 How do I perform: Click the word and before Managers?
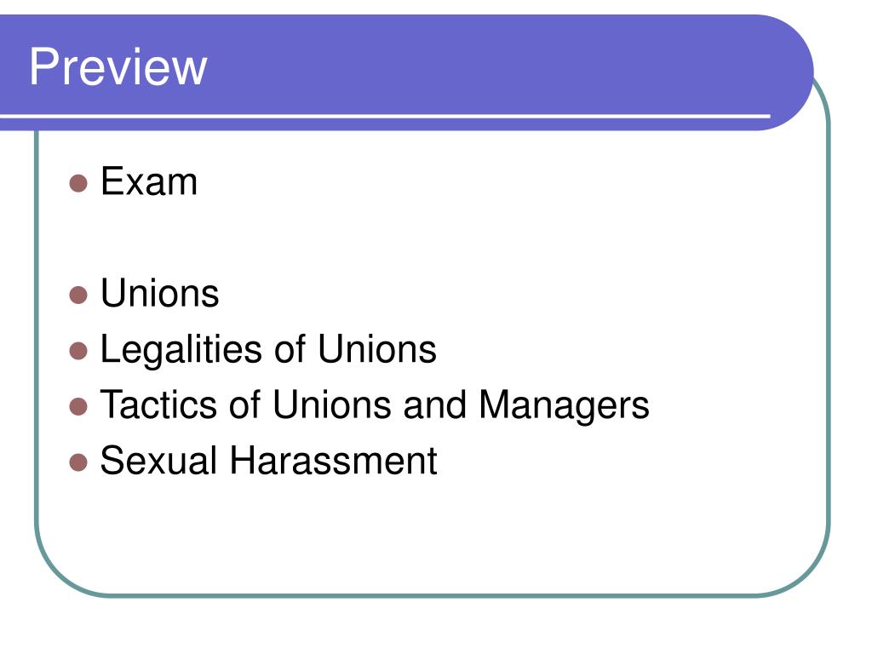click(435, 404)
